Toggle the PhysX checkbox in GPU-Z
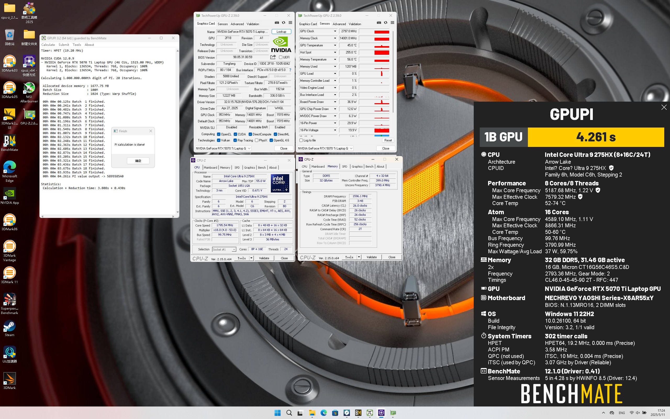Screen dimensions: 670x419 [x=257, y=141]
